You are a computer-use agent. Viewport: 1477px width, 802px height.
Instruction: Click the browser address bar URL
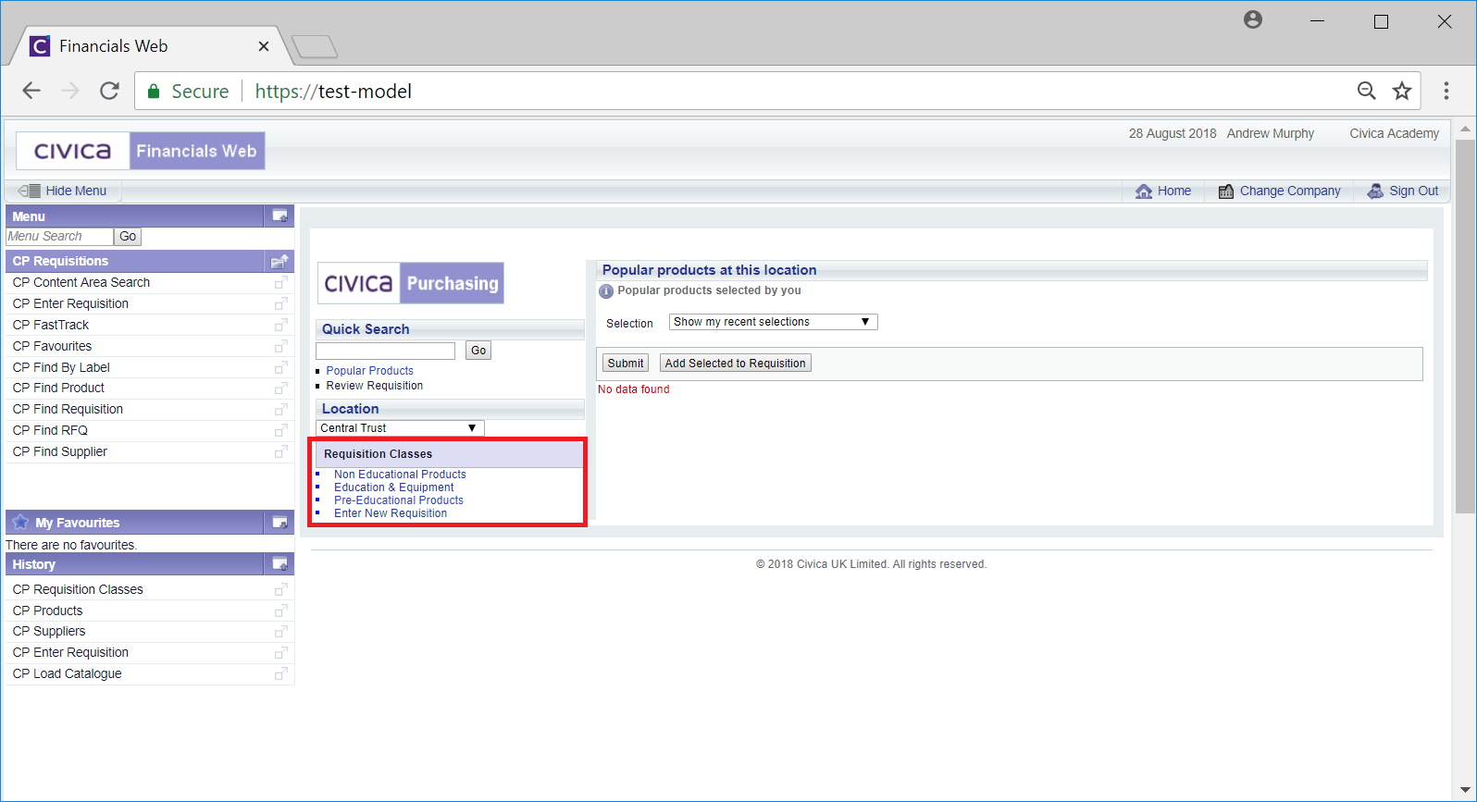pyautogui.click(x=333, y=92)
